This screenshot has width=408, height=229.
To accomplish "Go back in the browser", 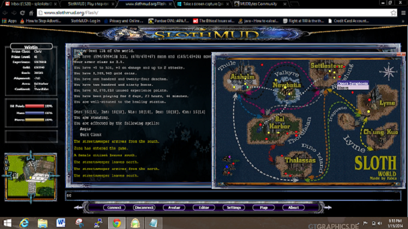I will point(5,12).
